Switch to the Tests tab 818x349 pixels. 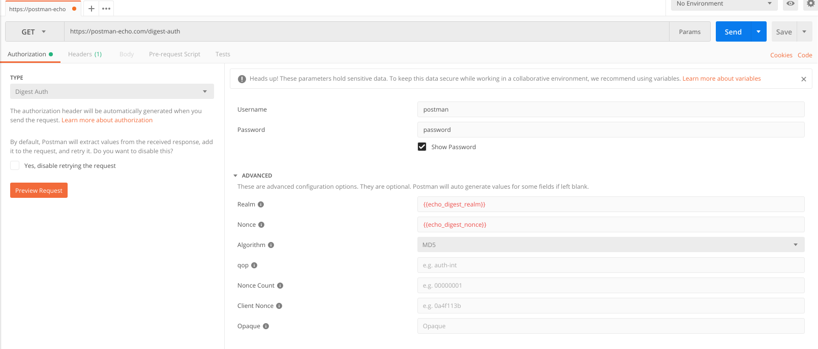click(223, 54)
